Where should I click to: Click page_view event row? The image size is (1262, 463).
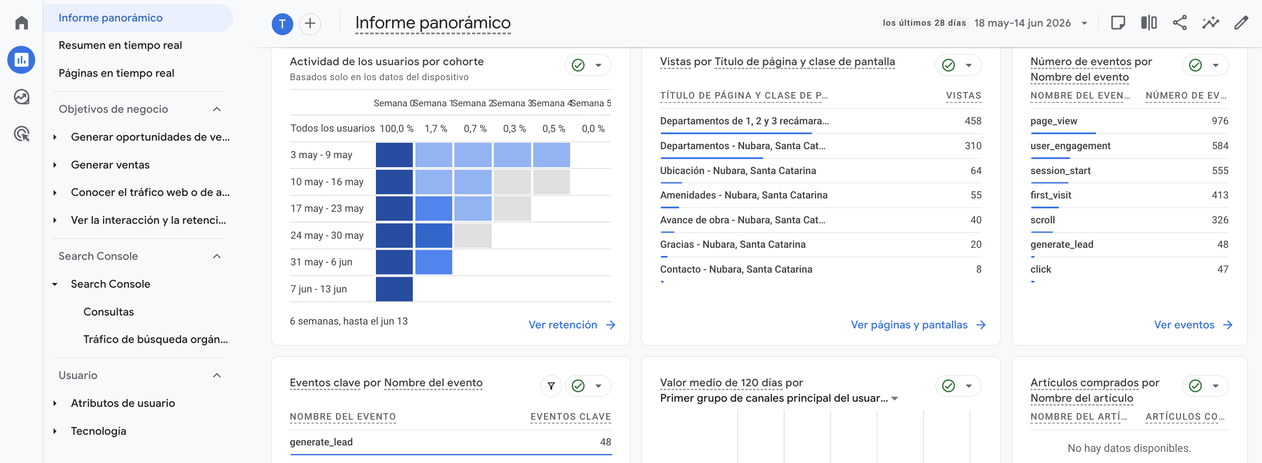click(1129, 121)
